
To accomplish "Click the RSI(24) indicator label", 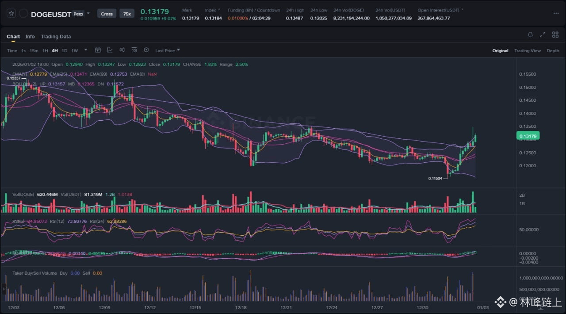I will coord(97,221).
